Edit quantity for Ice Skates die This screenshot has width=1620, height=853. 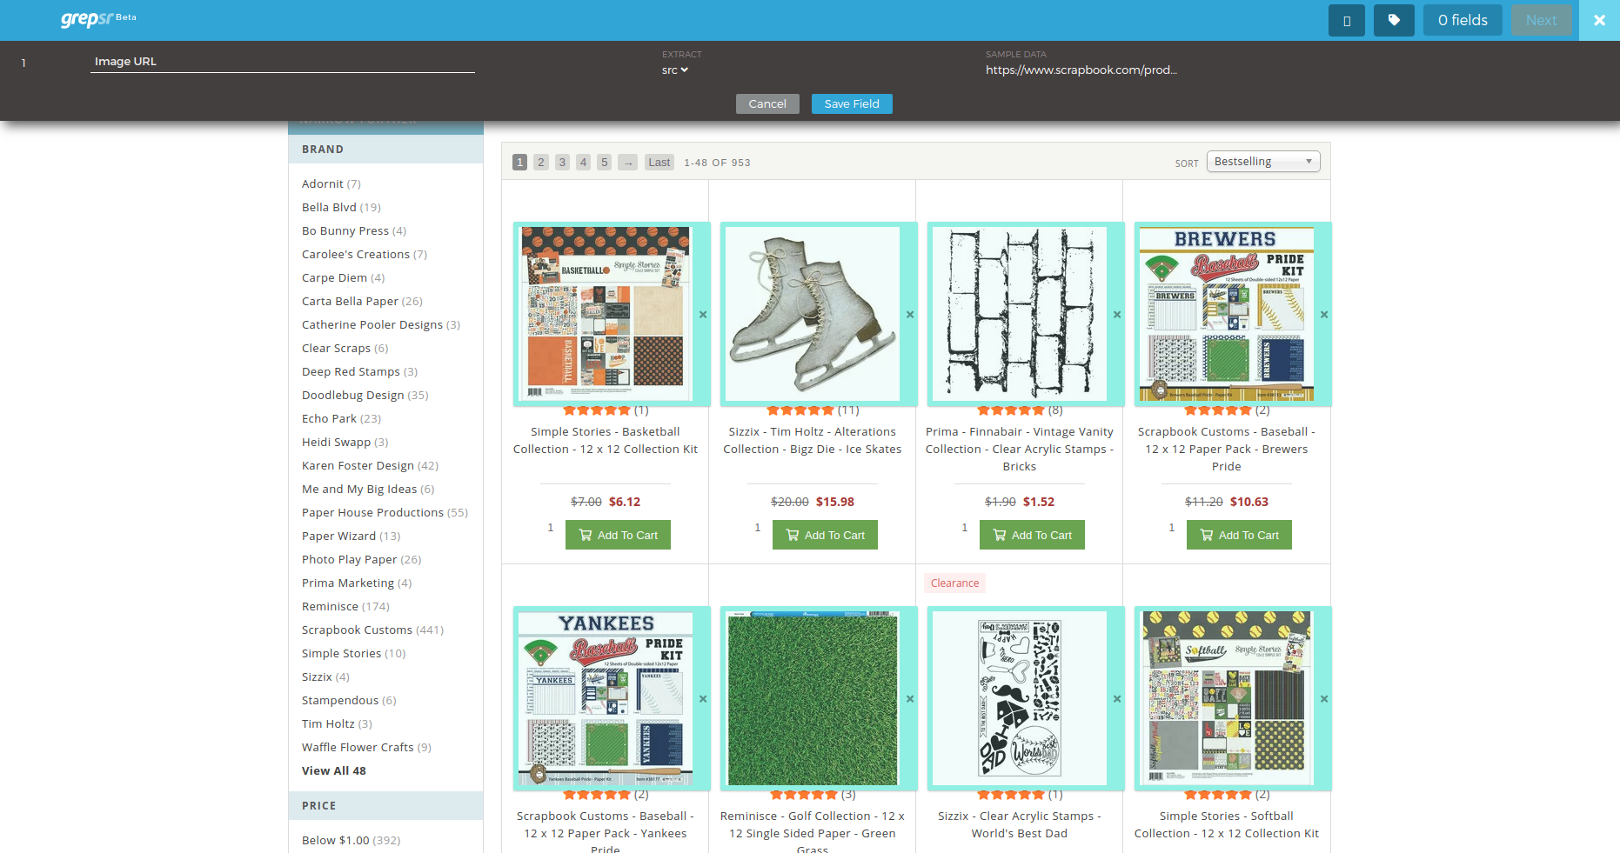757,528
